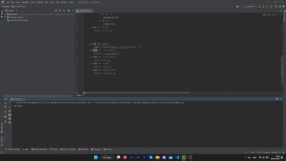Screen dimensions: 286x161
Task: Open the File menu
Action: pyautogui.click(x=8, y=2)
